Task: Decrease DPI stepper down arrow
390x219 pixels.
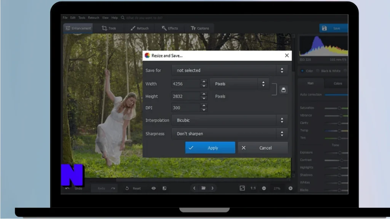Action: coord(204,110)
